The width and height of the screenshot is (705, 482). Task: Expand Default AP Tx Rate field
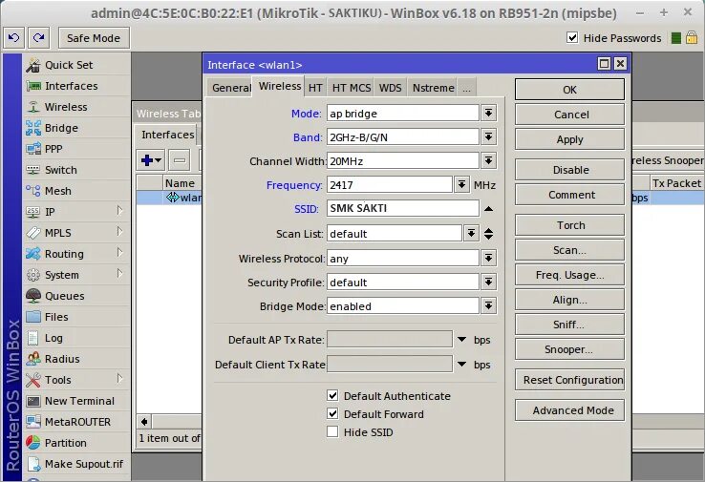(461, 340)
